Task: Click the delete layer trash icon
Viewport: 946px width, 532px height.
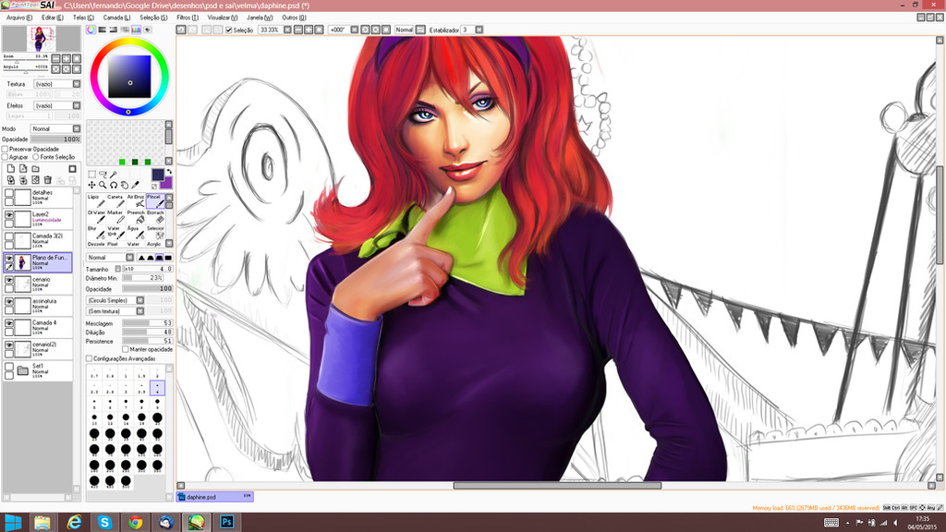Action: 48,180
